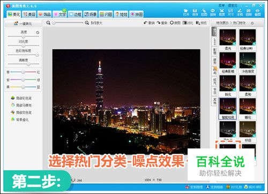268x194 pixels.
Task: Open the 美化 tab
Action: click(14, 14)
